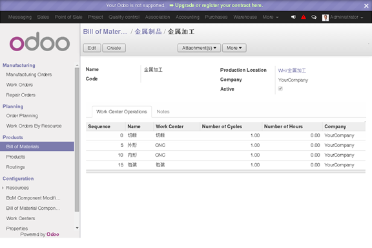Open the Attachment(s) dropdown
This screenshot has height=248, width=372.
[199, 48]
